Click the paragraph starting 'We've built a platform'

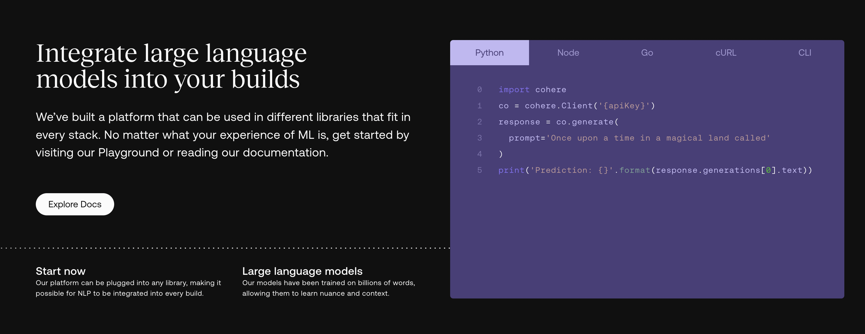[223, 135]
